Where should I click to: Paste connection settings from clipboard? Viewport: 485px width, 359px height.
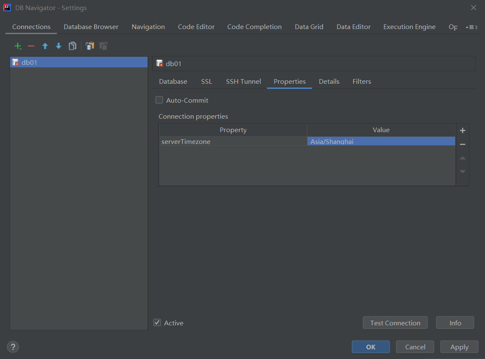[103, 46]
